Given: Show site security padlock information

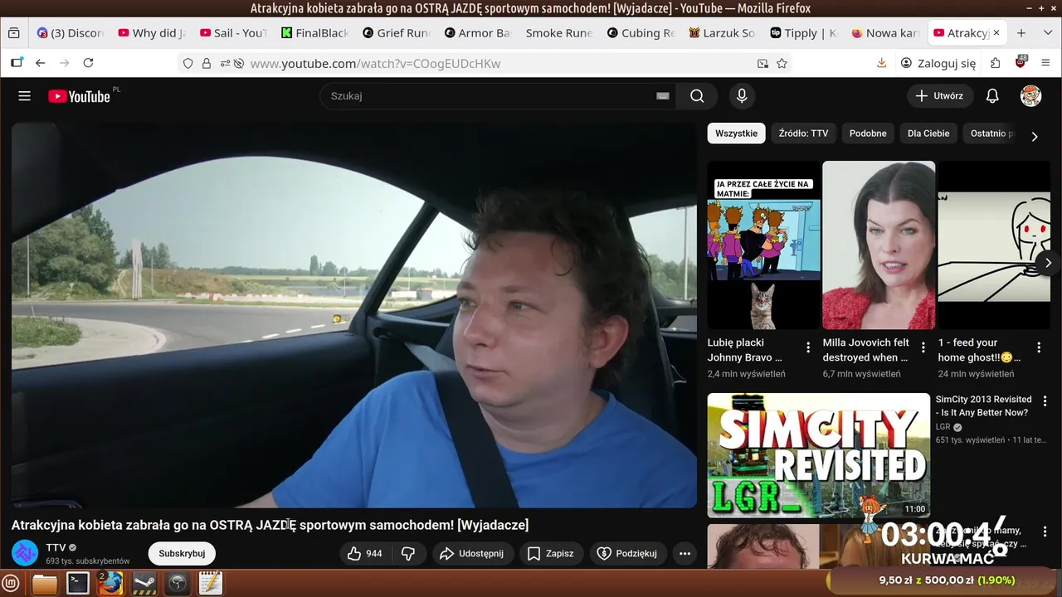Looking at the screenshot, I should tap(206, 63).
